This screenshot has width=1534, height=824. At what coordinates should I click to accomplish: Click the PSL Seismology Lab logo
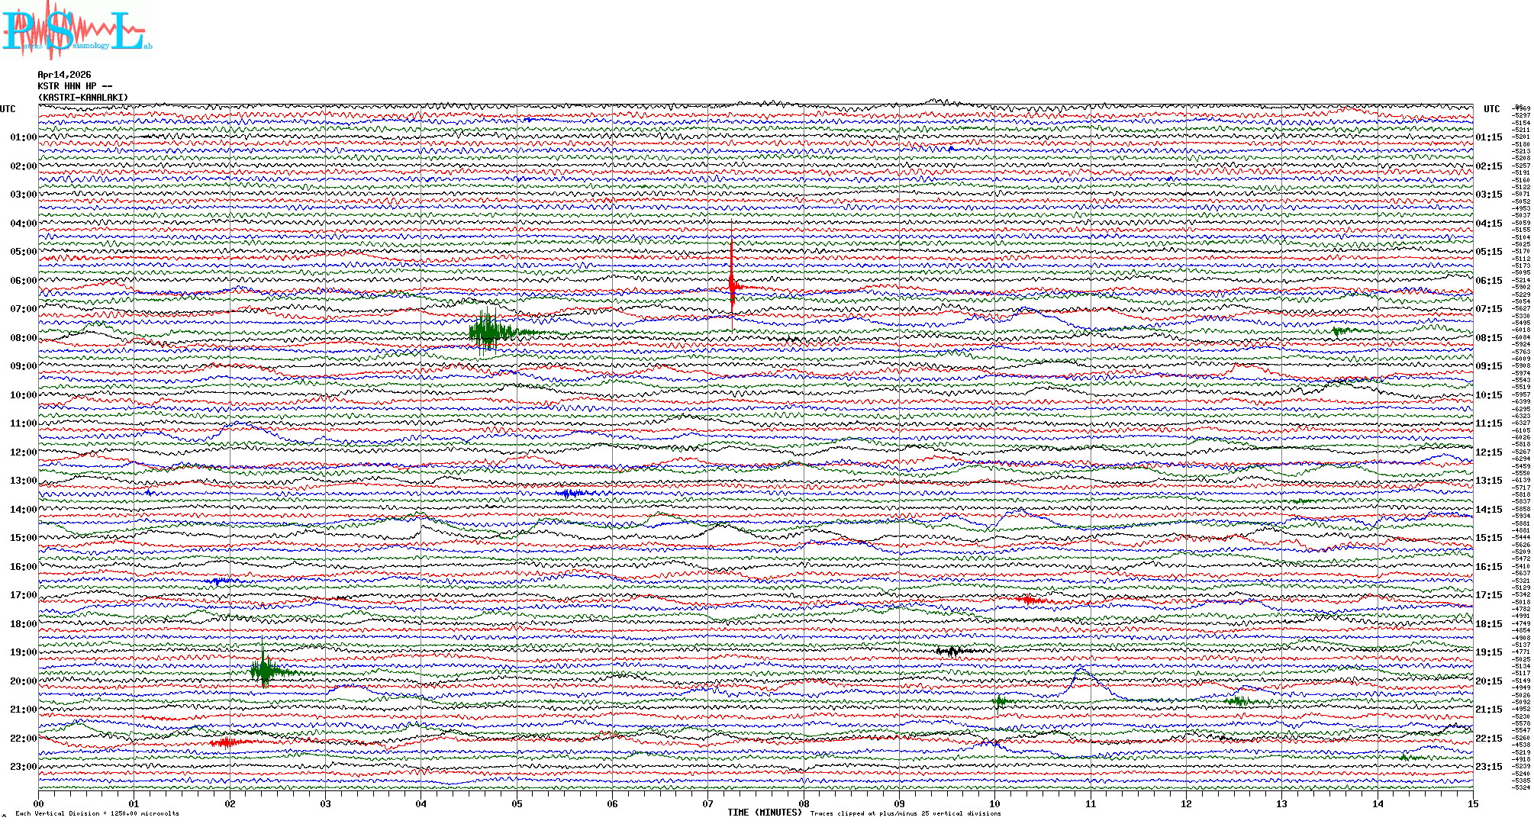76,31
